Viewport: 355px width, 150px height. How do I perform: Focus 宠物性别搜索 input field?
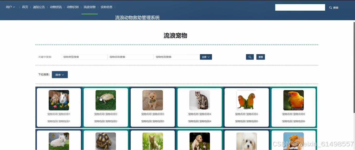[177, 57]
